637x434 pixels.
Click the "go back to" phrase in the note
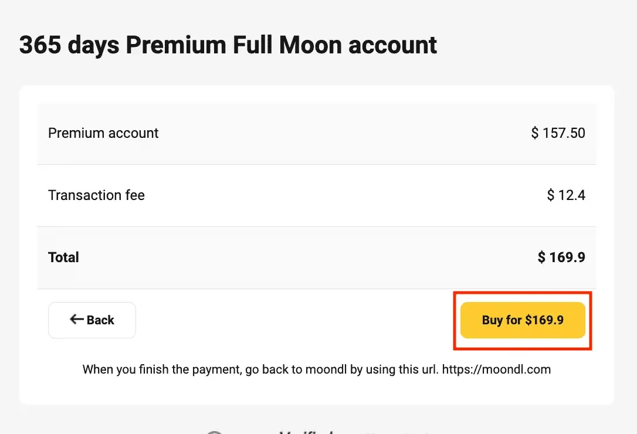pyautogui.click(x=274, y=369)
